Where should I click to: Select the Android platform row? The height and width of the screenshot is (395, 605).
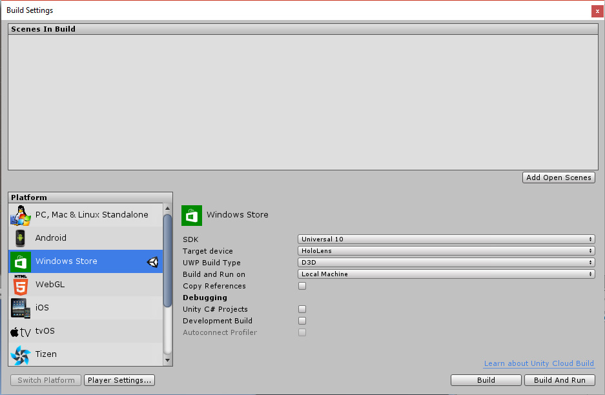(x=86, y=238)
